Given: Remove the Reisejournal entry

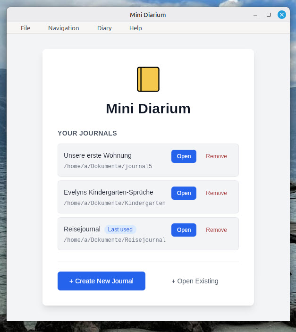Looking at the screenshot, I should point(216,230).
